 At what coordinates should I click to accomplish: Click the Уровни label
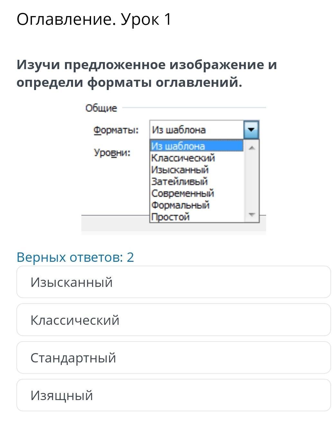tap(112, 152)
